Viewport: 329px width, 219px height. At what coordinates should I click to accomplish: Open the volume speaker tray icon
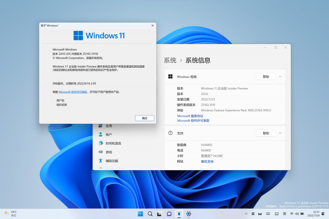[297, 214]
